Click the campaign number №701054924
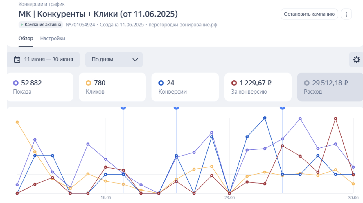Image resolution: width=363 pixels, height=203 pixels. point(80,25)
